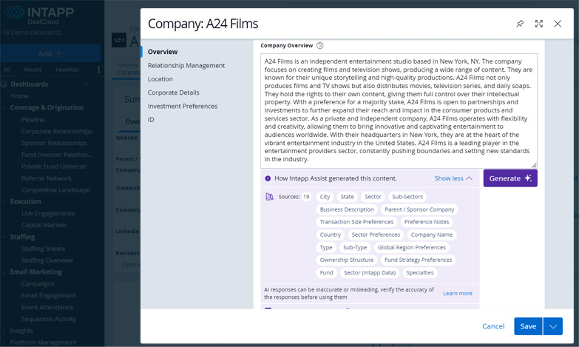Click the Sector source tag

373,197
